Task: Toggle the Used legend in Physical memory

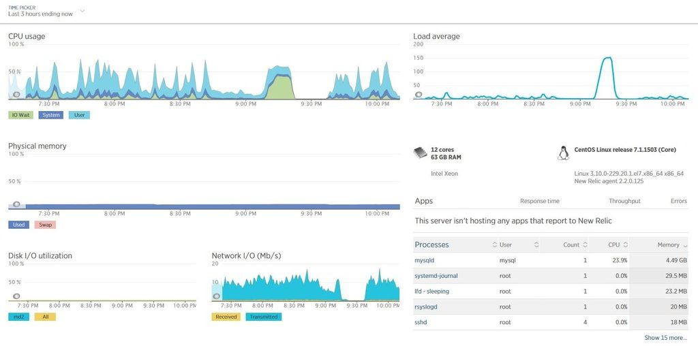Action: coord(18,225)
